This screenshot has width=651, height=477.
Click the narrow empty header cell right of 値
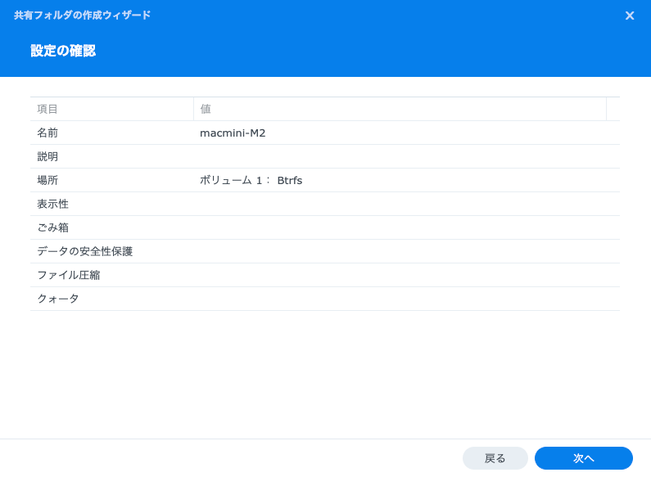tap(613, 109)
